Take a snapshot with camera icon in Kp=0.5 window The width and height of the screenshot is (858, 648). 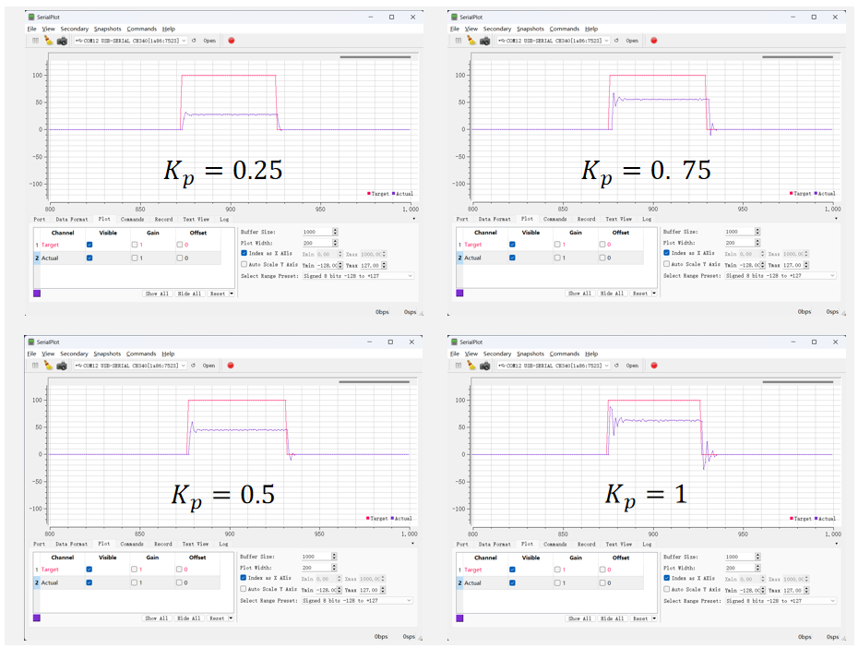click(x=62, y=366)
